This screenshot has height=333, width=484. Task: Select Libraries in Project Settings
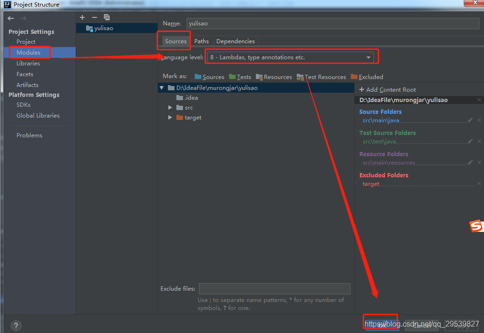(x=28, y=63)
